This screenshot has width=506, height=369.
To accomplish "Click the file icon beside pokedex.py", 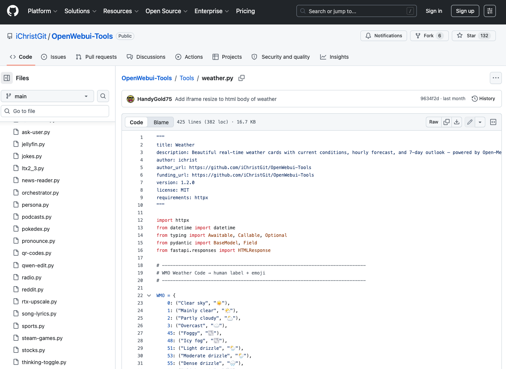I will 16,229.
